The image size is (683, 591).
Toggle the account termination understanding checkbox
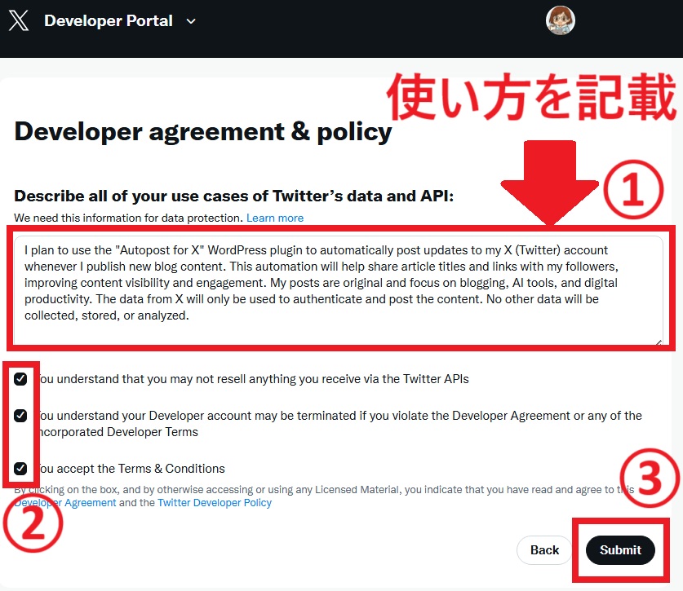pos(20,416)
